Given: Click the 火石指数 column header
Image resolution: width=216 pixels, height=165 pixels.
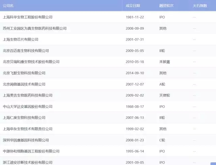Looking at the screenshot, I should coord(200,6).
